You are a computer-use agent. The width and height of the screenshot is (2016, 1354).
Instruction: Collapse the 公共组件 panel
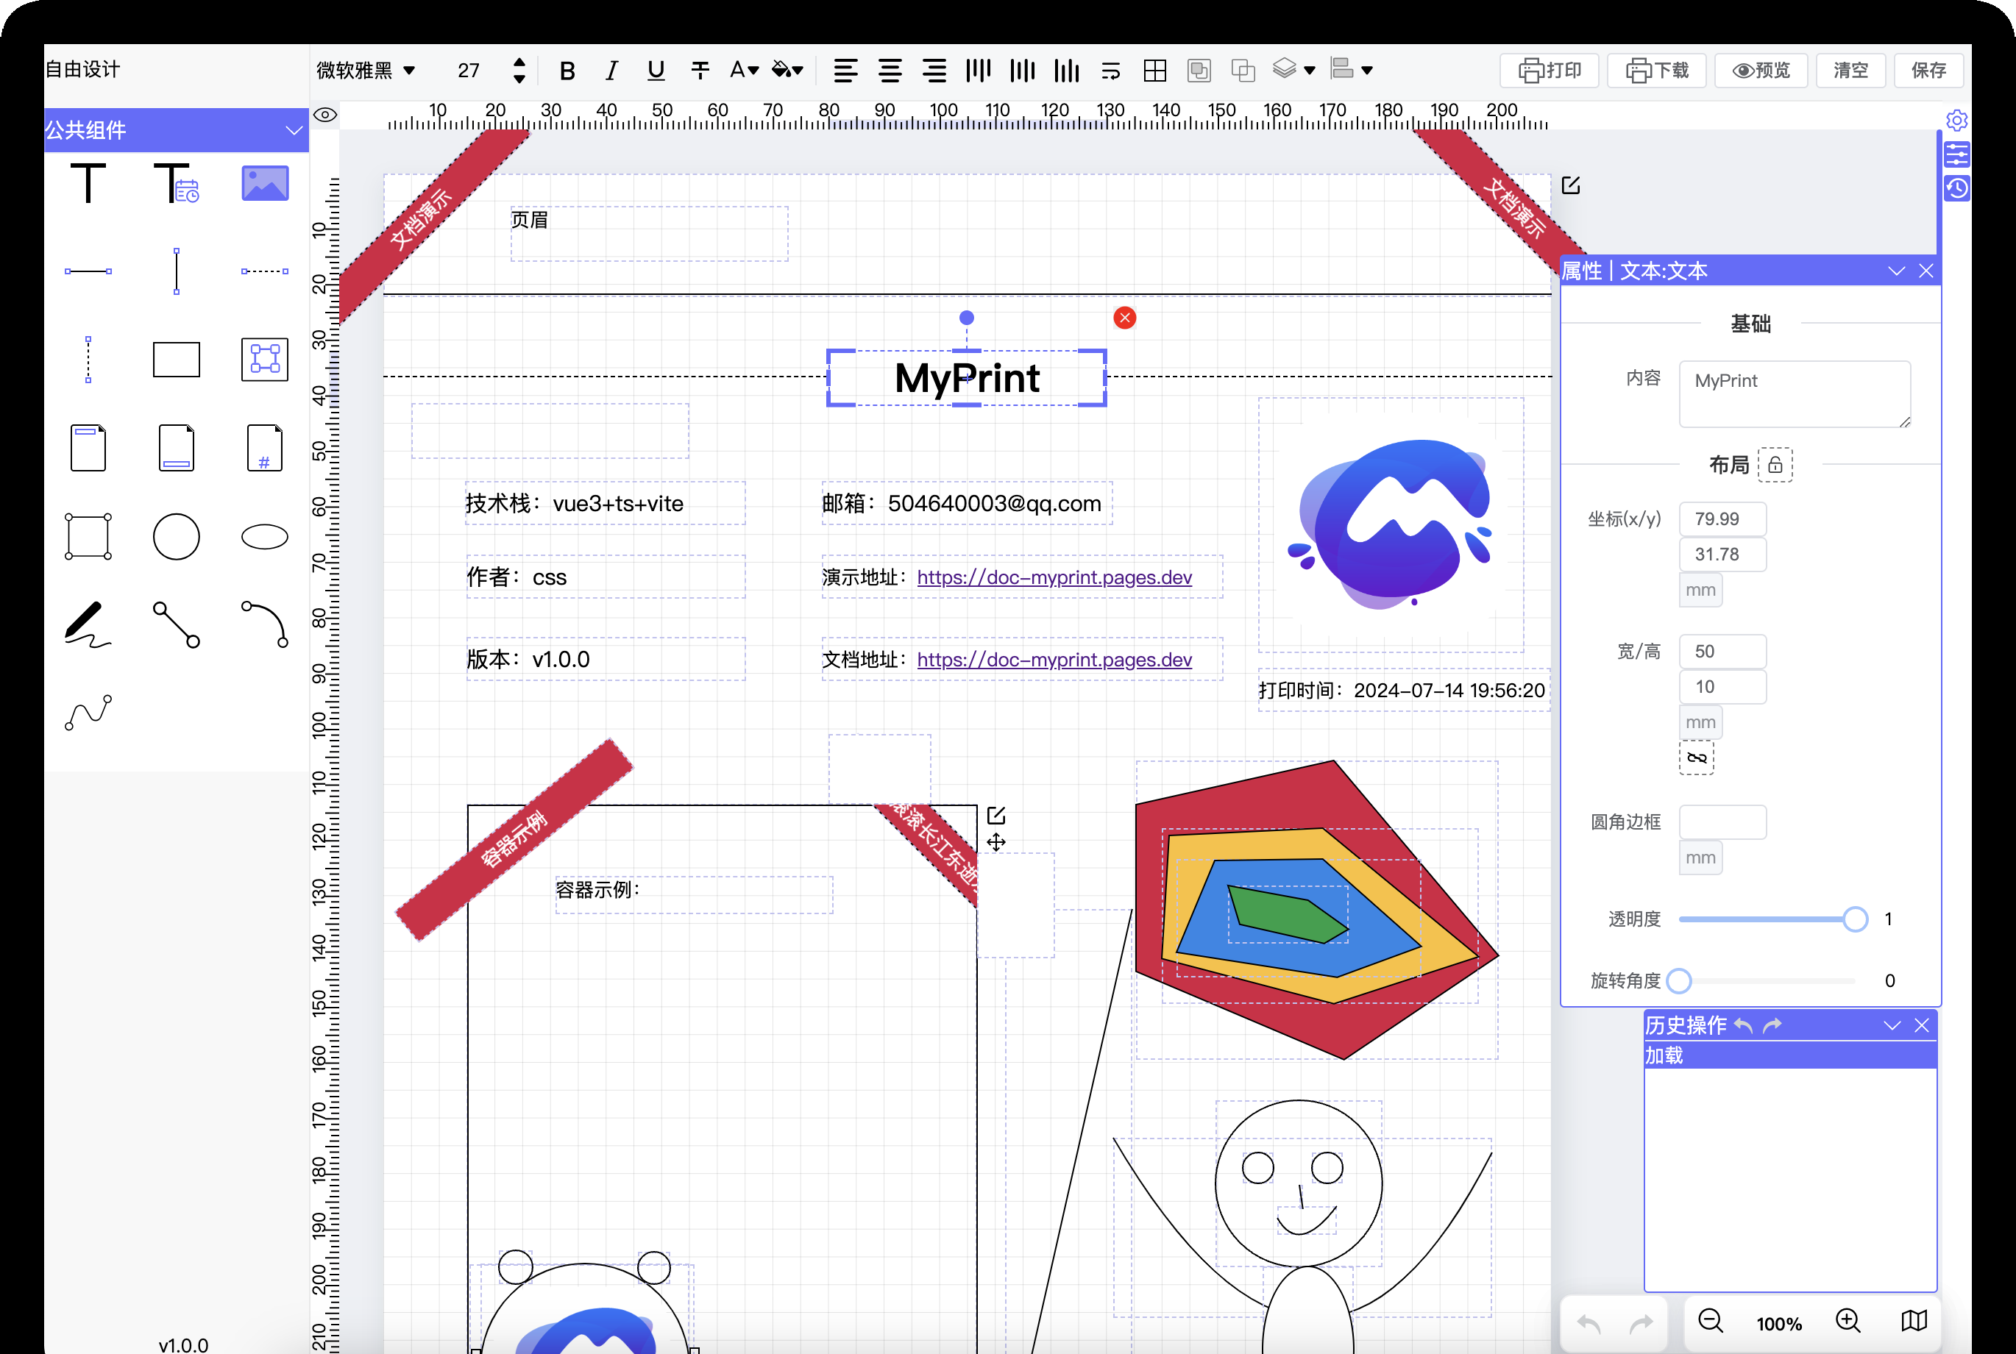coord(294,130)
